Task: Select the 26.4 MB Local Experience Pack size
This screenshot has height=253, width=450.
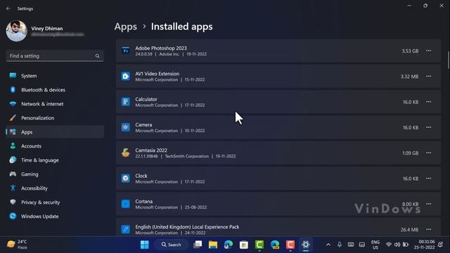Action: (409, 230)
